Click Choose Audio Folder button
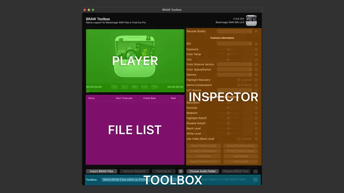This screenshot has height=193, width=344. (202, 171)
